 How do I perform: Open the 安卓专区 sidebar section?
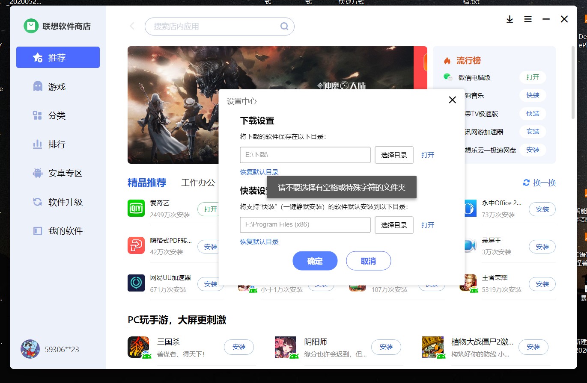pos(58,173)
